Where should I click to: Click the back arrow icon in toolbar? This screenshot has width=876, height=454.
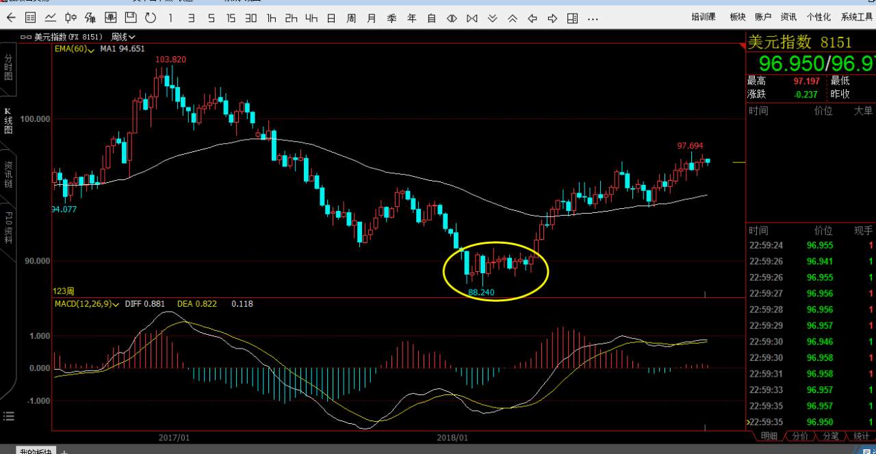pyautogui.click(x=10, y=18)
